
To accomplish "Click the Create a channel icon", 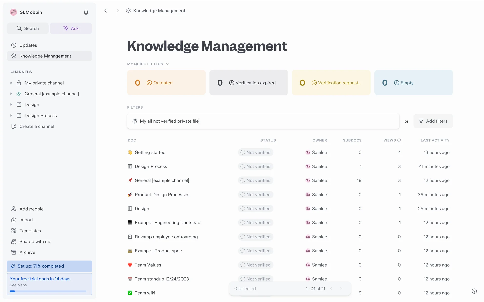I will [x=14, y=126].
